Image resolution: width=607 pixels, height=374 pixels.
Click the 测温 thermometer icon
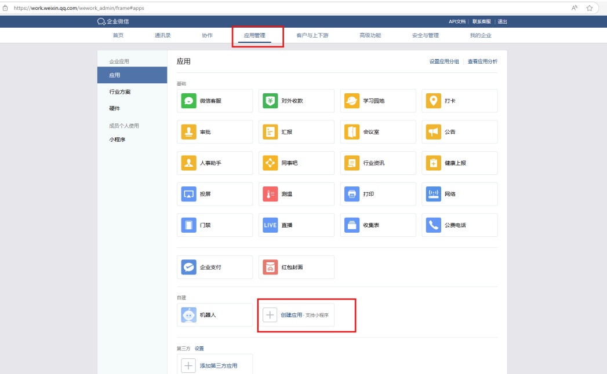coord(270,194)
